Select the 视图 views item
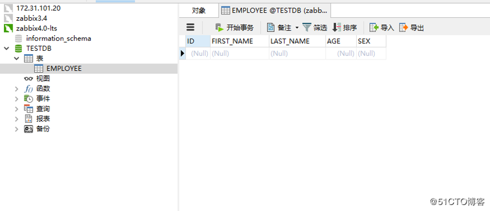This screenshot has height=211, width=490. tap(43, 78)
